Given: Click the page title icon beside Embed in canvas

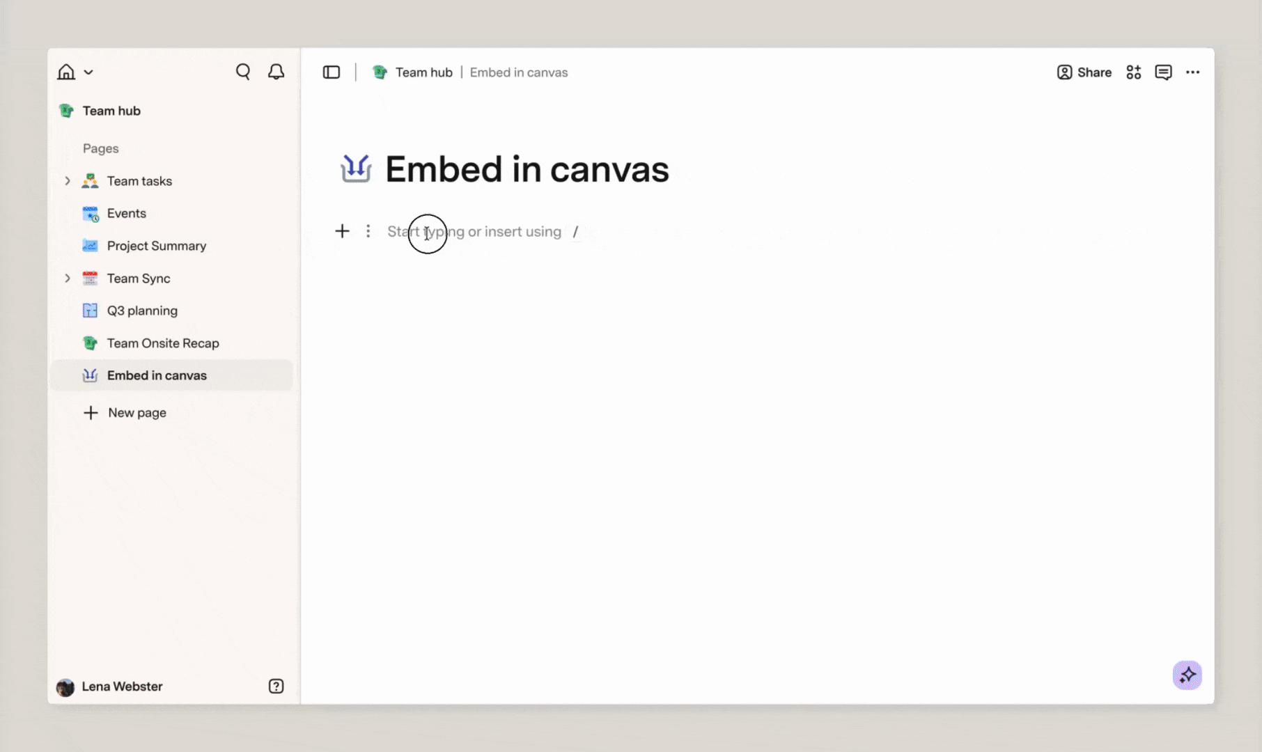Looking at the screenshot, I should (356, 169).
